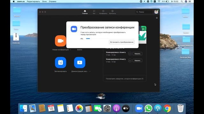204x114 pixels.
Task: Click the Поиск search field in Zoom
Action: pos(144,12)
